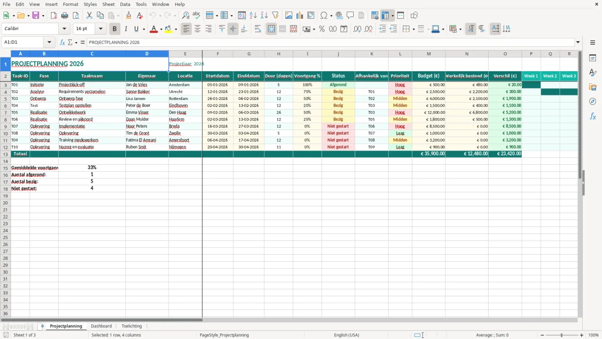The image size is (602, 339).
Task: Click Increase Indent icon
Action: tap(382, 29)
